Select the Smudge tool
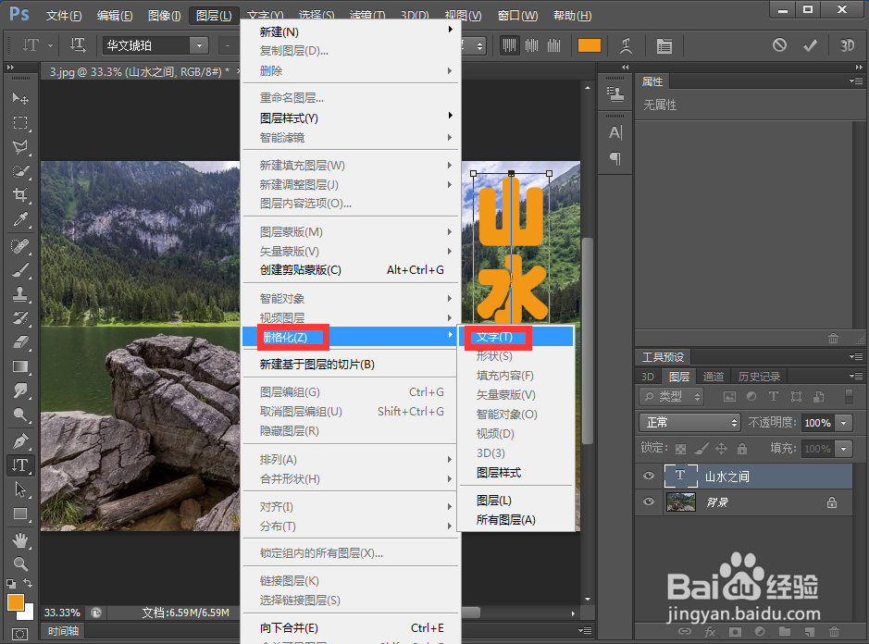 coord(20,390)
